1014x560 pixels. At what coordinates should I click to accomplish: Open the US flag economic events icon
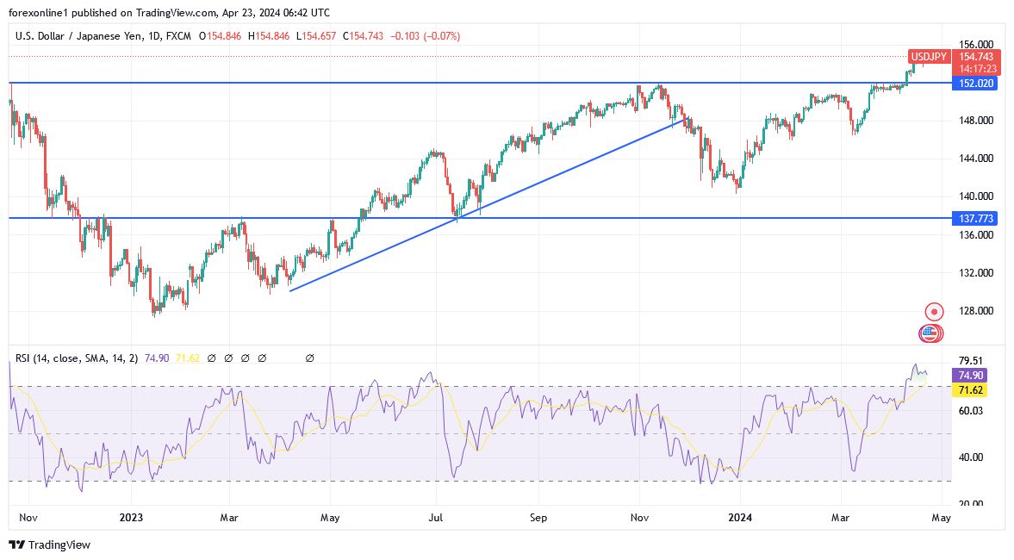[x=929, y=333]
